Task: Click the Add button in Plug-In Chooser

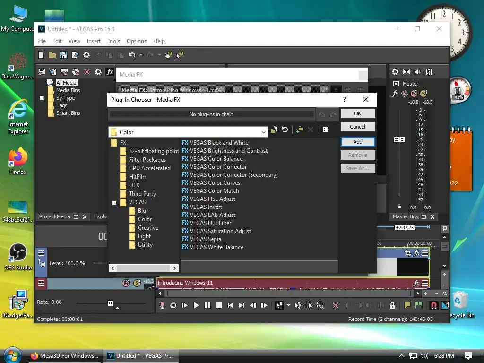Action: 358,142
